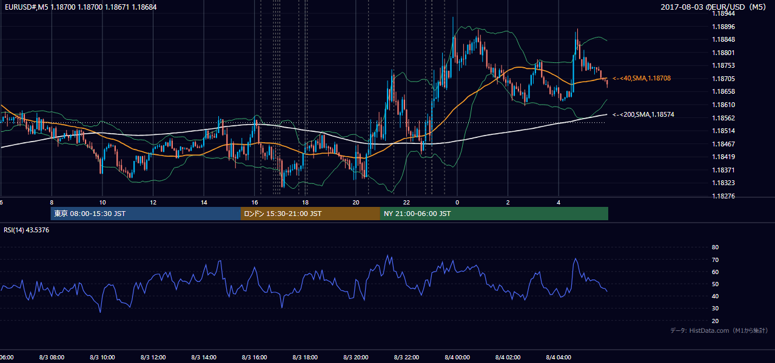Screen dimensions: 775x363
Task: Click hour tick 16 under price chart
Action: pyautogui.click(x=255, y=203)
